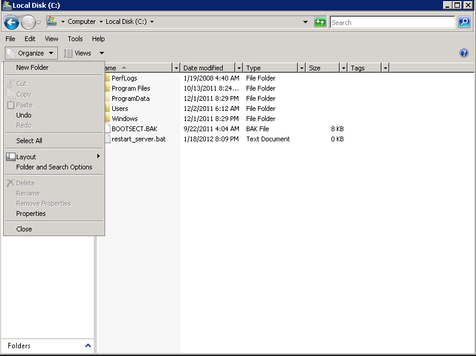
Task: Click the Forward navigation arrow
Action: pyautogui.click(x=28, y=22)
